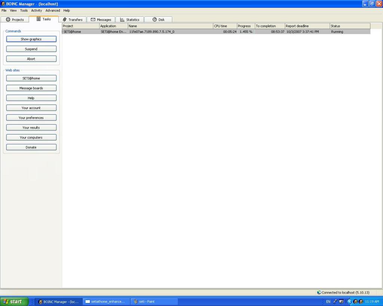The width and height of the screenshot is (383, 306).
Task: Select the Tasks tab
Action: click(44, 19)
